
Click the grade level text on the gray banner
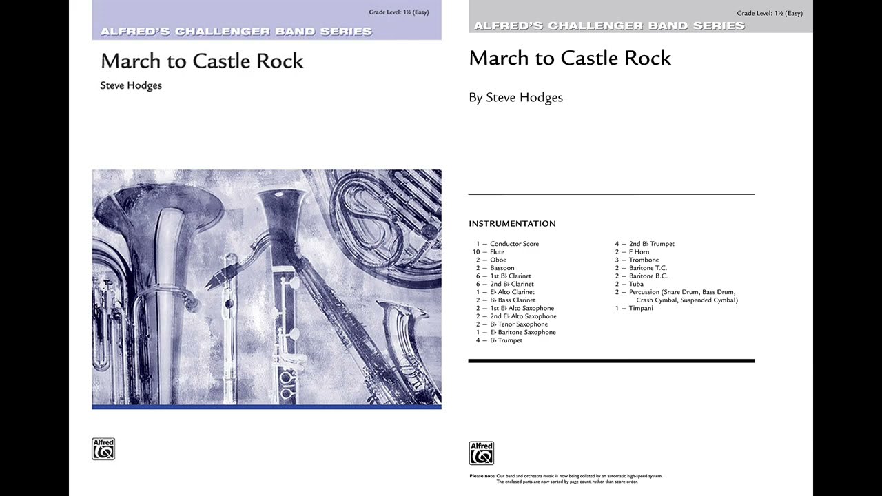pos(770,14)
